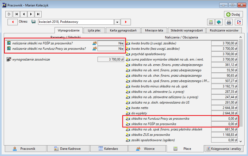Open the Miesiące-lata tab

(x=154, y=30)
